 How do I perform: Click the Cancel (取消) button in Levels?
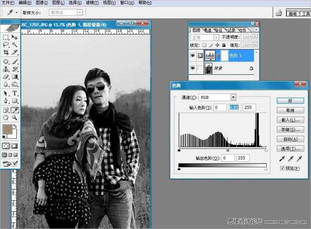click(x=290, y=110)
